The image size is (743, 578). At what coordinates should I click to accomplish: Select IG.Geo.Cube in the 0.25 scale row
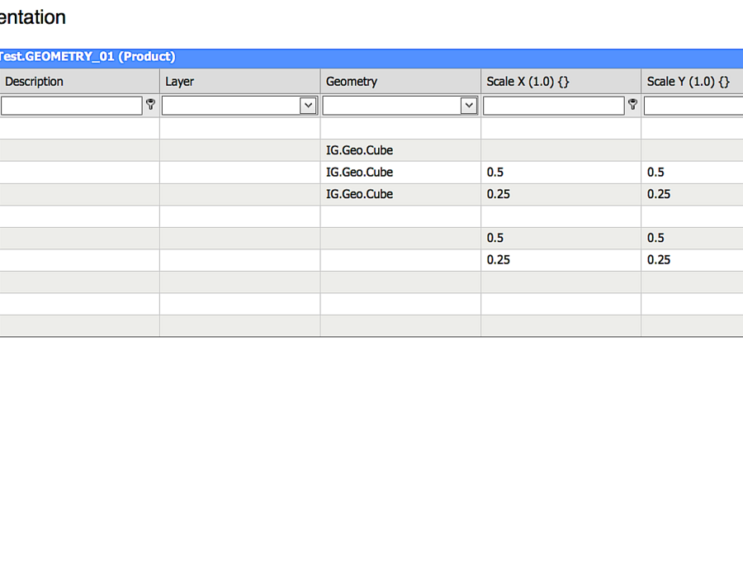point(400,194)
